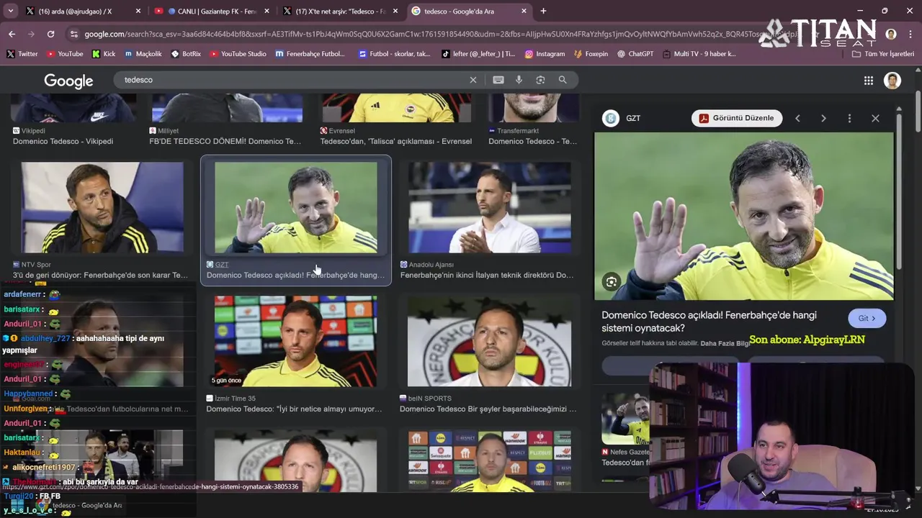Open the Evrensel result about Talisca
Image resolution: width=922 pixels, height=518 pixels.
coord(396,141)
